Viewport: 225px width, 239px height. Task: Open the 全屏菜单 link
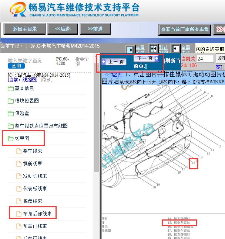click(140, 49)
